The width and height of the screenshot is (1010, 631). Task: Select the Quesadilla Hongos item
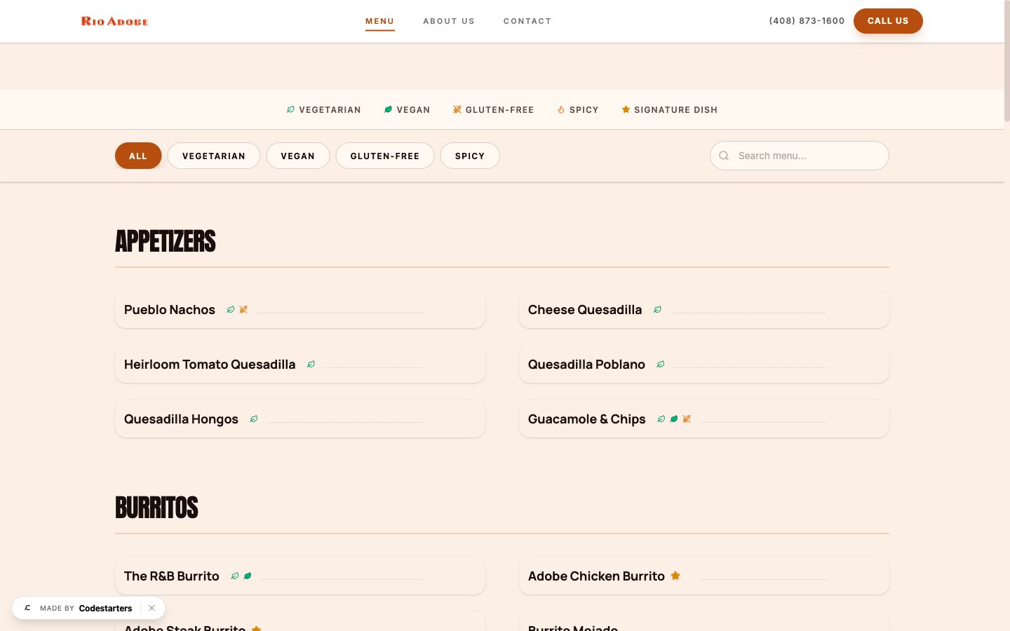(300, 419)
